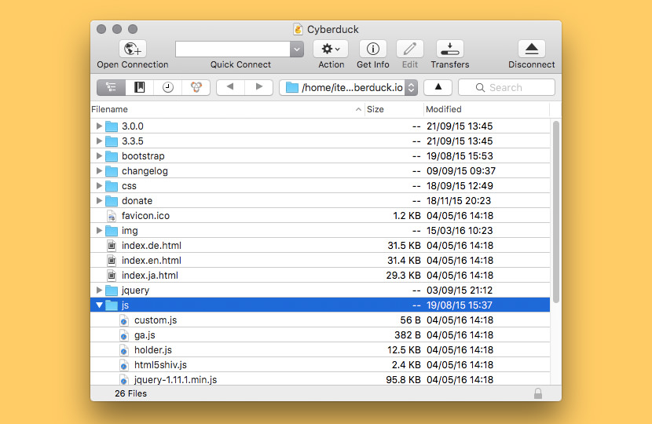
Task: Click date 03/09/15 21:12 of jquery
Action: (460, 291)
